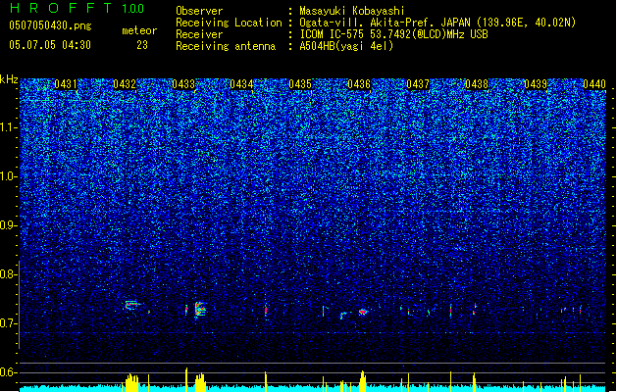Select observer name Masayuki Kobayashi

point(352,11)
